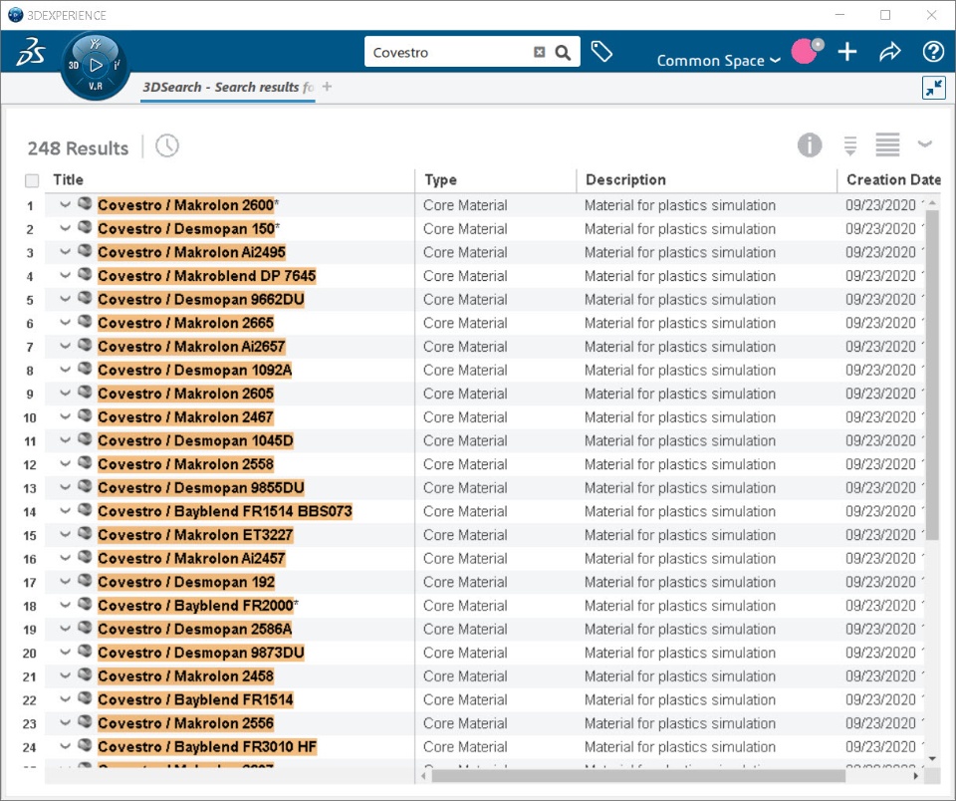
Task: Show information panel icon
Action: point(810,145)
